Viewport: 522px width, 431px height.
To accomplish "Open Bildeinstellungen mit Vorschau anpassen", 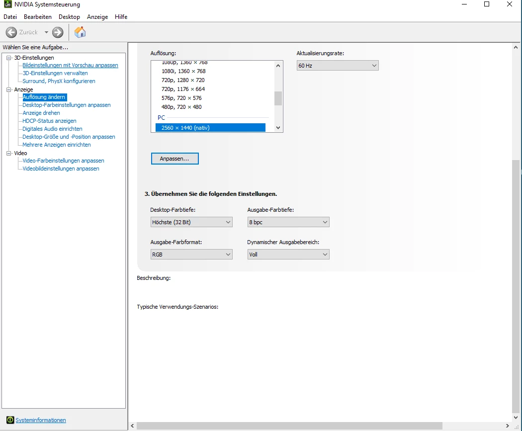I will coord(70,65).
